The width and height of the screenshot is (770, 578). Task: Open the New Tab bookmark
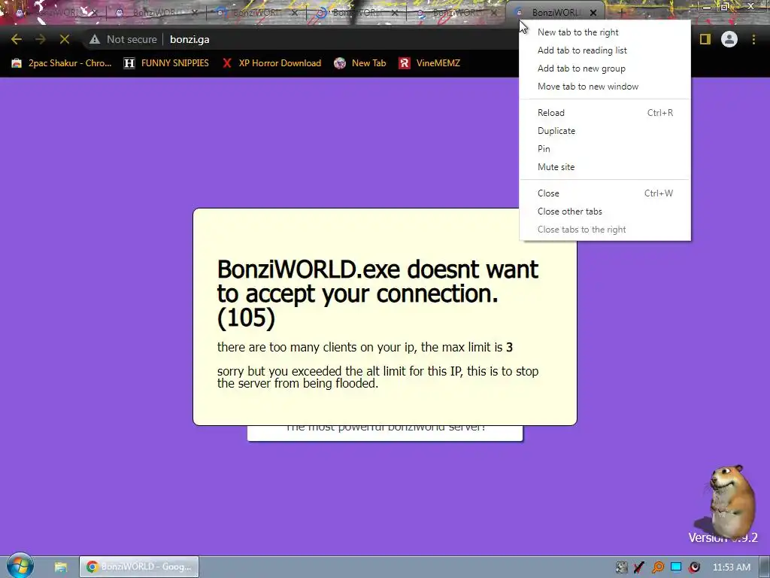pos(360,63)
